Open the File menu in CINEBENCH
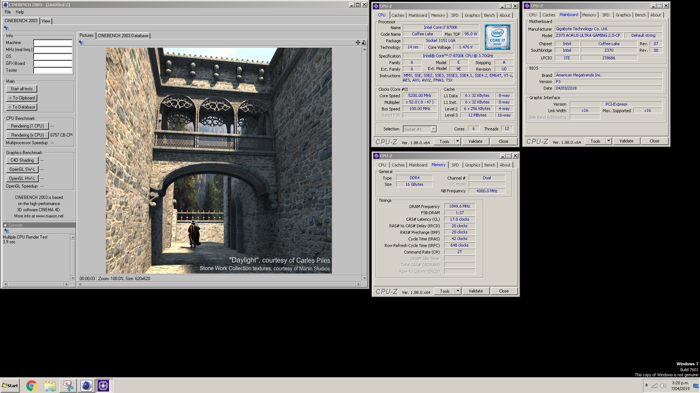 [x=8, y=12]
